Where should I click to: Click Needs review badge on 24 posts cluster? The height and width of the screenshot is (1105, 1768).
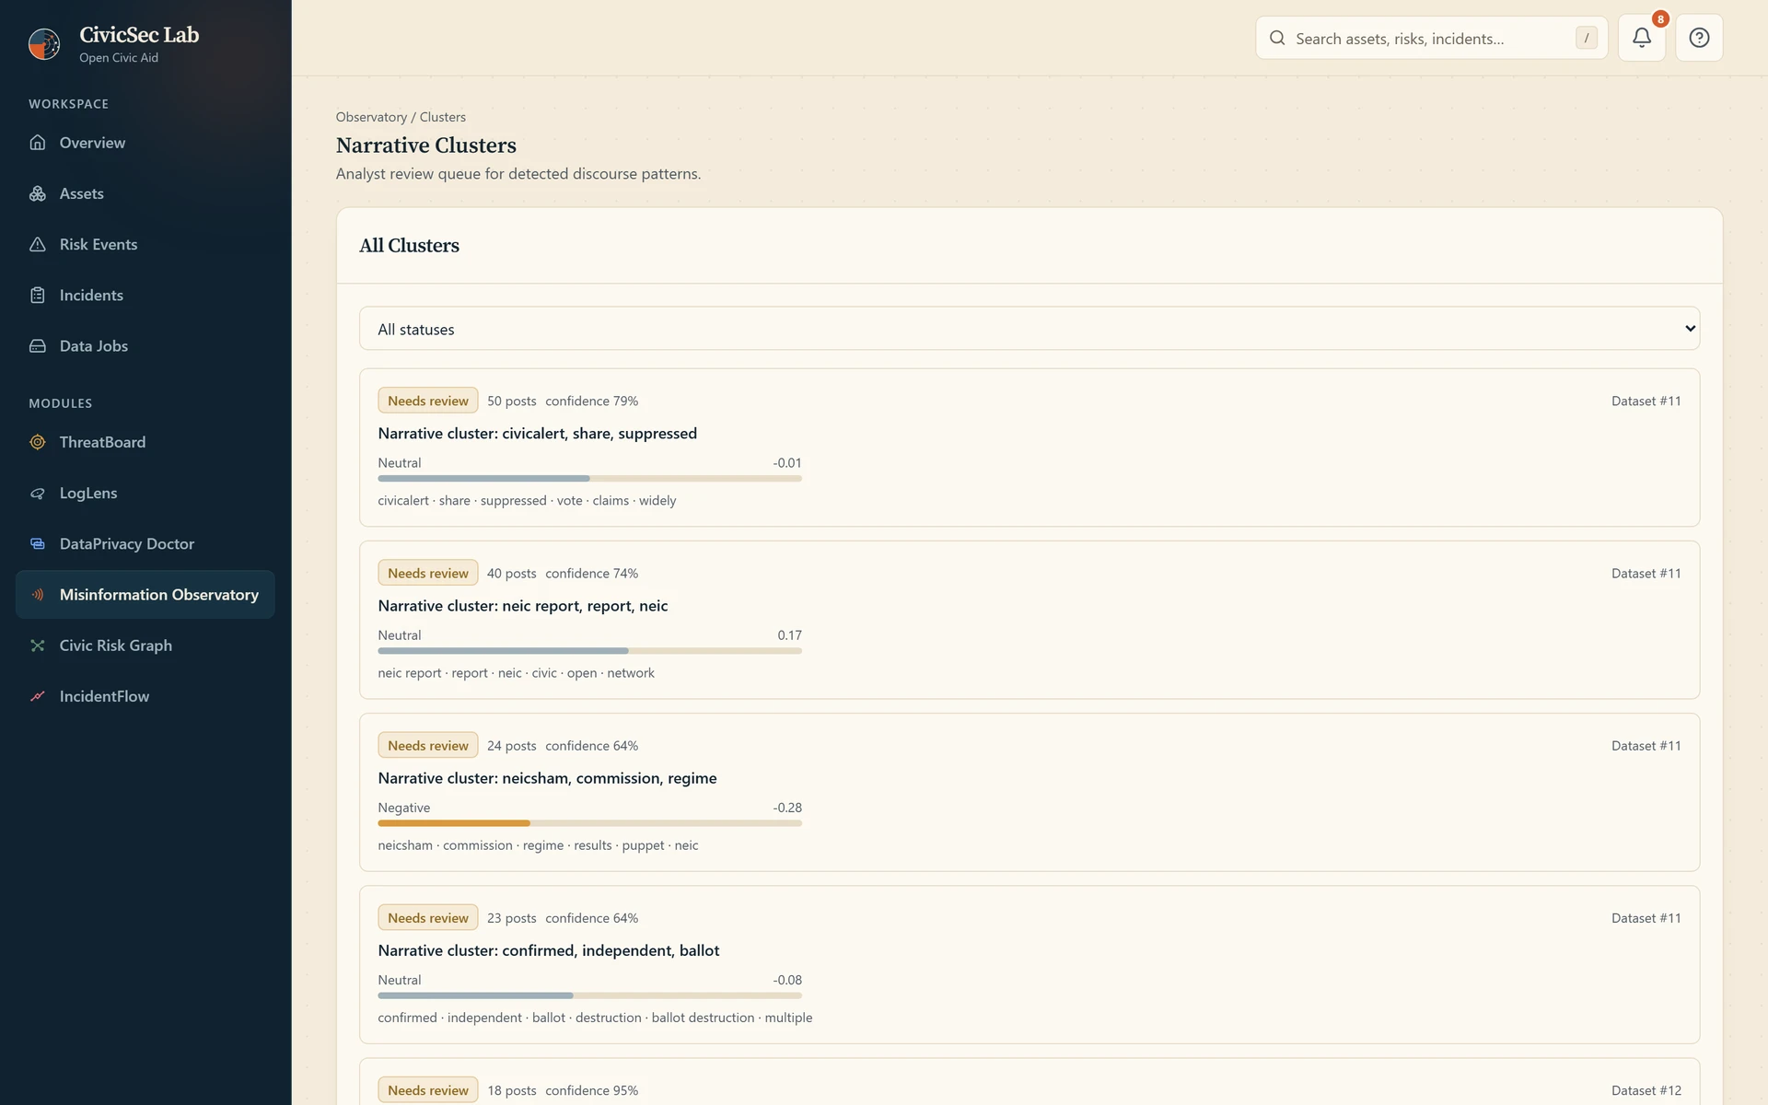tap(428, 745)
